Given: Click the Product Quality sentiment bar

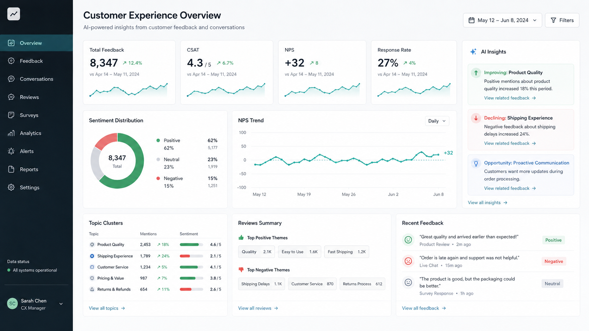Looking at the screenshot, I should point(191,244).
